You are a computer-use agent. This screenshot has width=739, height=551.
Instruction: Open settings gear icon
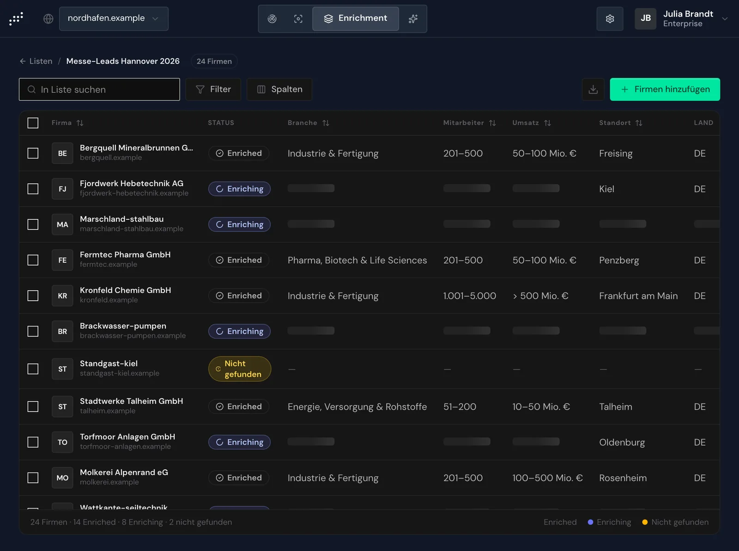[610, 19]
